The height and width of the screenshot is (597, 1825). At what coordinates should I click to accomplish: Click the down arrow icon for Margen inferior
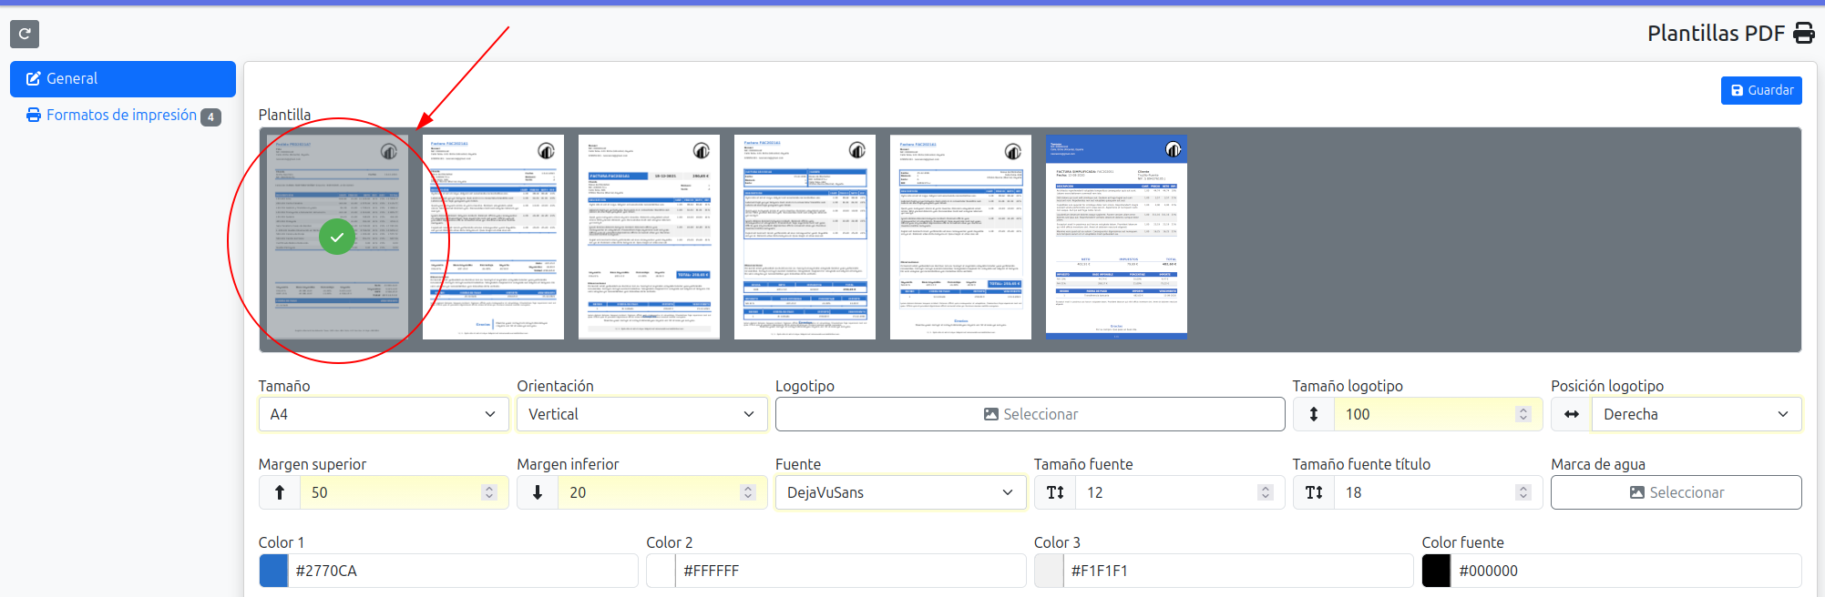click(x=538, y=492)
